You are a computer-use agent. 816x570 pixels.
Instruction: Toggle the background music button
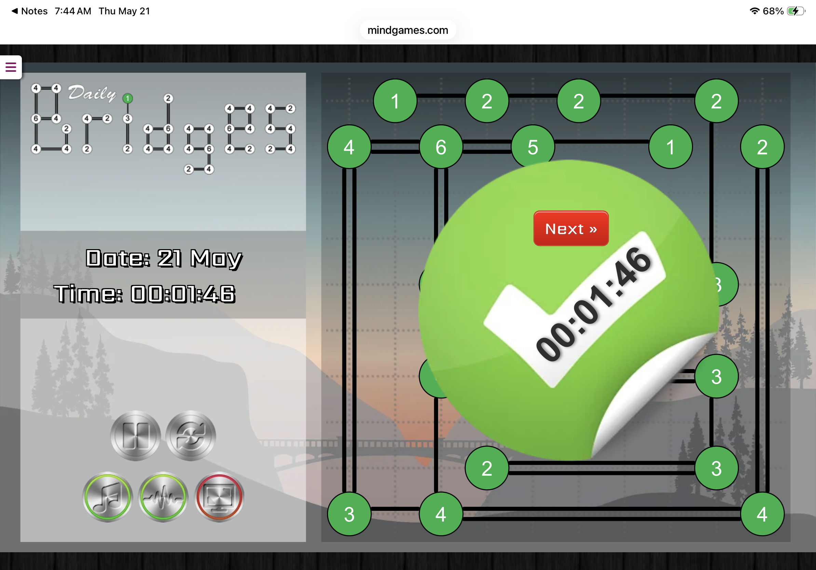click(108, 497)
